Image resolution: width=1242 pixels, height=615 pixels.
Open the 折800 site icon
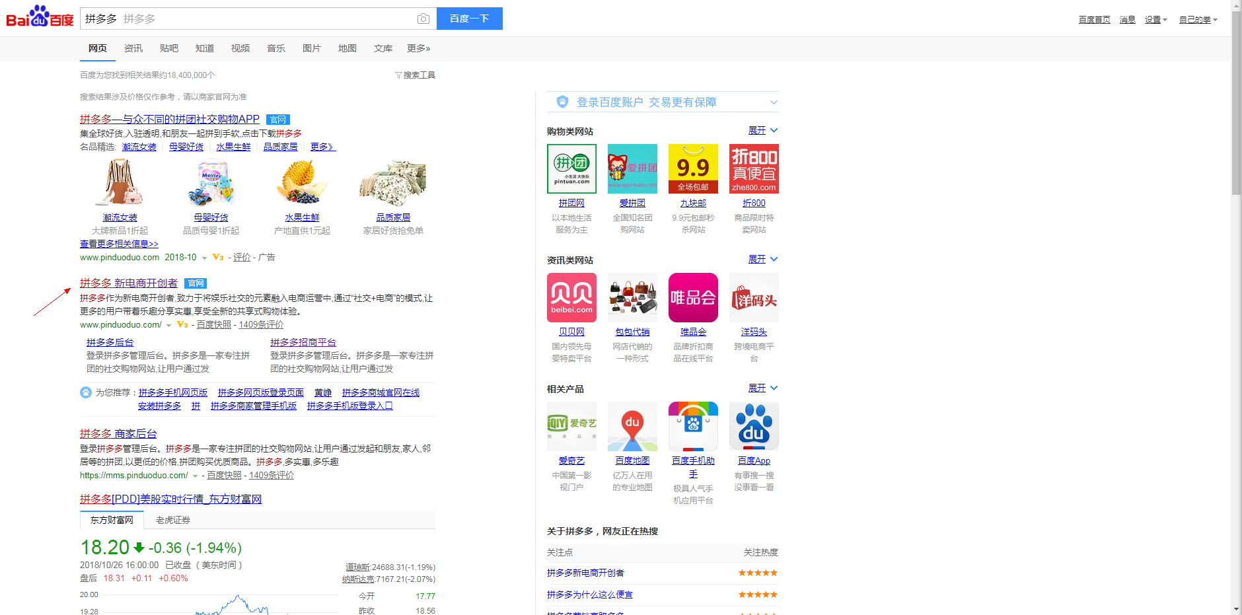(754, 168)
